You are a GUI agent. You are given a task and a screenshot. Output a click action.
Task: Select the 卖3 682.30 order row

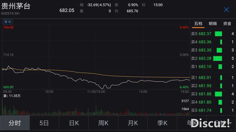tap(212, 50)
